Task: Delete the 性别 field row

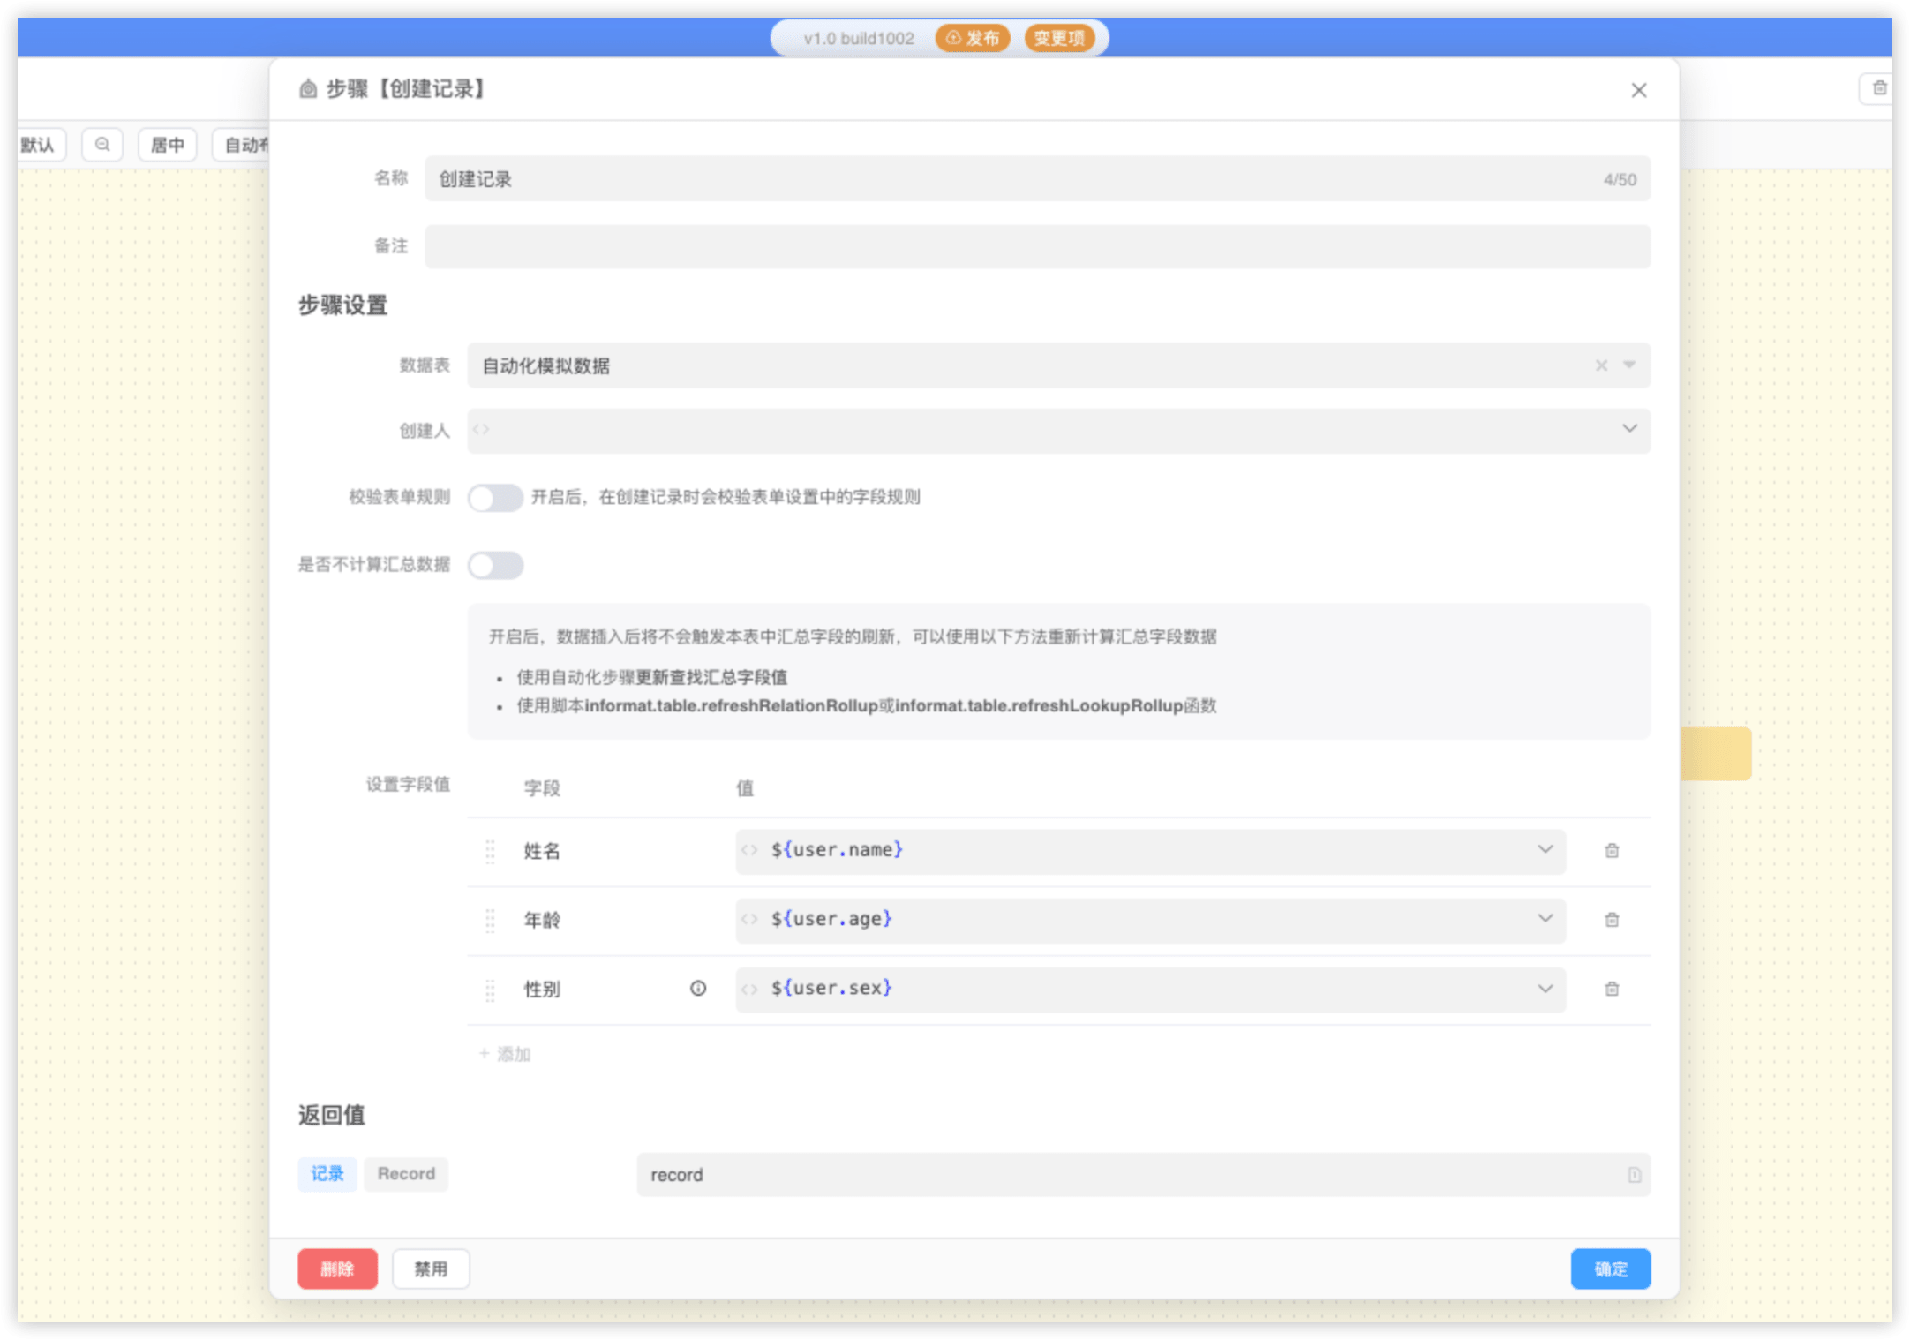Action: 1612,989
